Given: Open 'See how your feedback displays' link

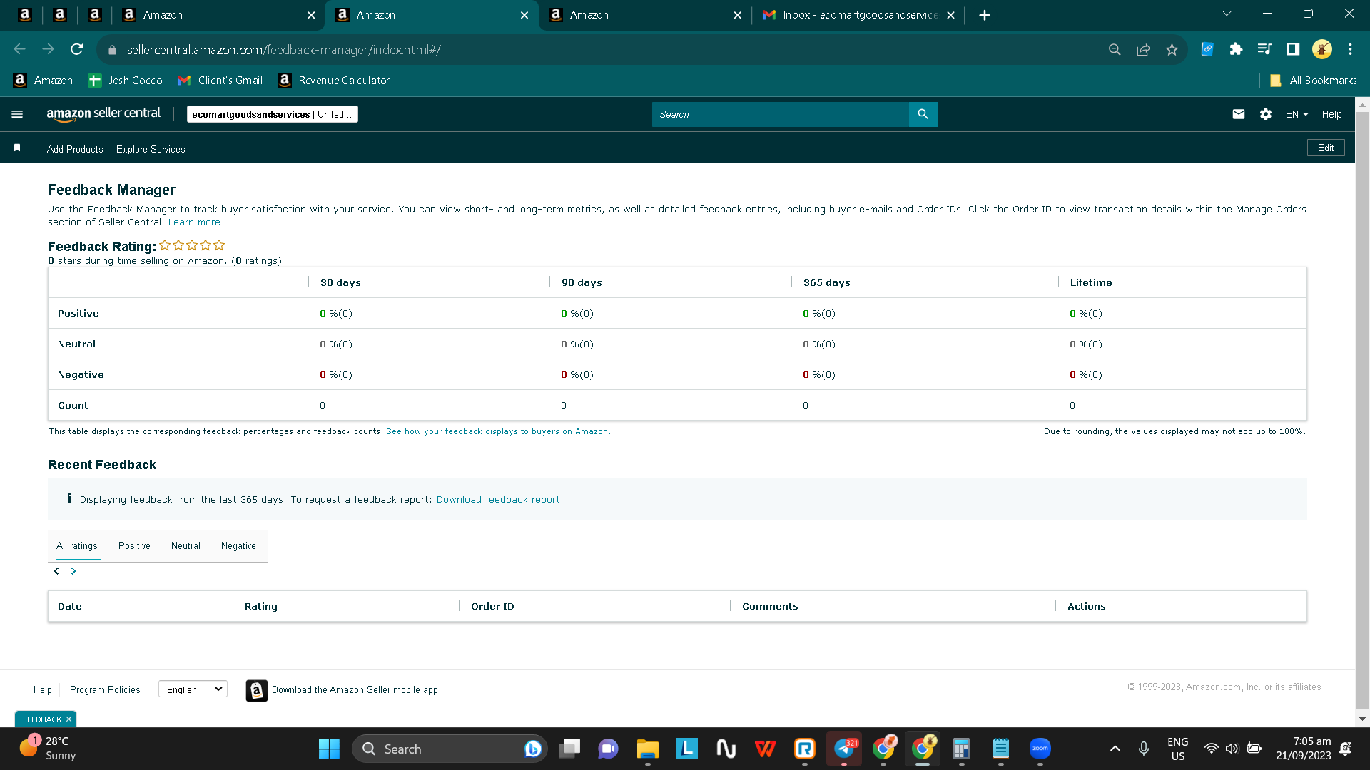Looking at the screenshot, I should (498, 431).
